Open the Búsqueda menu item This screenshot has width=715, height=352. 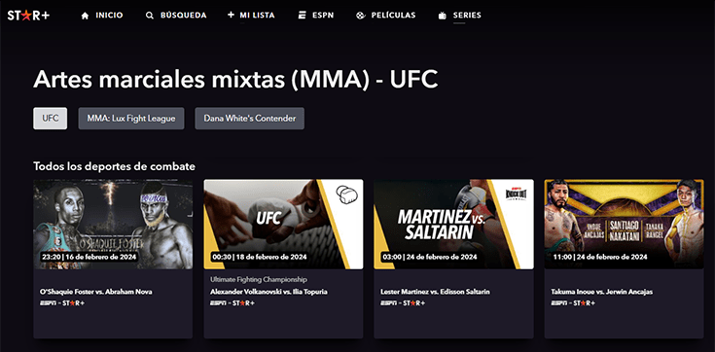point(183,16)
